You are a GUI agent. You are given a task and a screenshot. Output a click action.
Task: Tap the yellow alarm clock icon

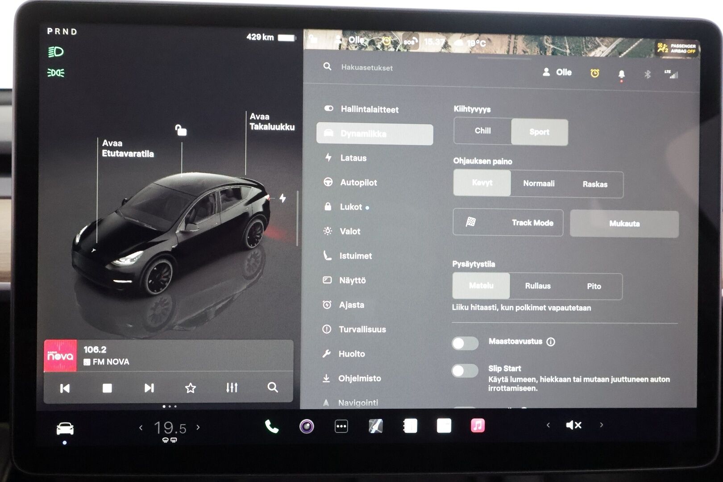pos(594,73)
